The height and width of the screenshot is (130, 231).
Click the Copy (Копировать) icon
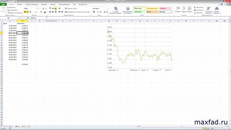click(8, 10)
